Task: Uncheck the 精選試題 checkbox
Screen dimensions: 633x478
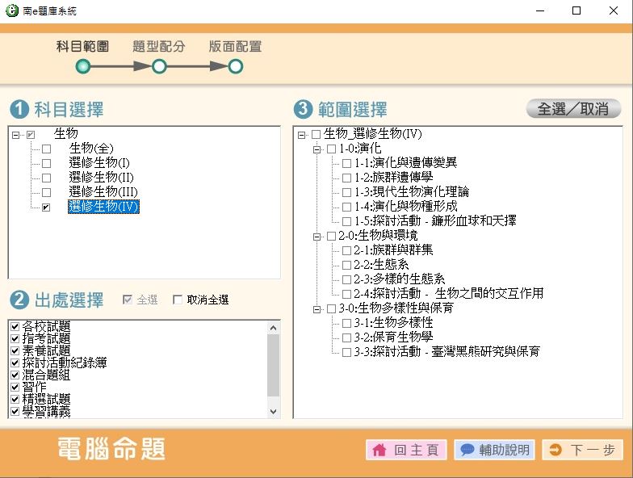Action: point(15,399)
